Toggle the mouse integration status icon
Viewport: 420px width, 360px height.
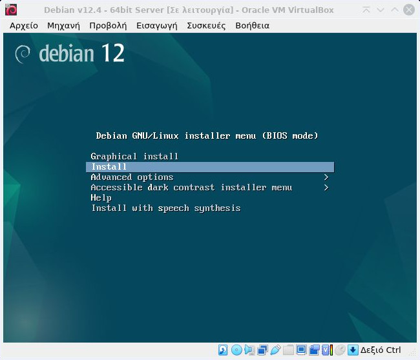(340, 350)
